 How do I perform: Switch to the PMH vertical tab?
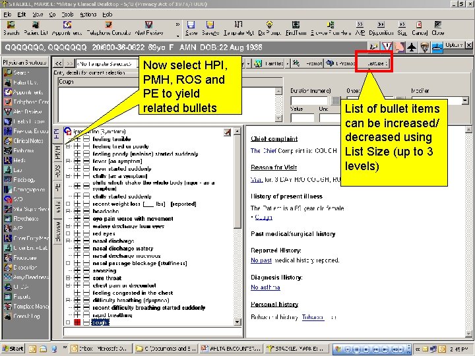pos(57,153)
